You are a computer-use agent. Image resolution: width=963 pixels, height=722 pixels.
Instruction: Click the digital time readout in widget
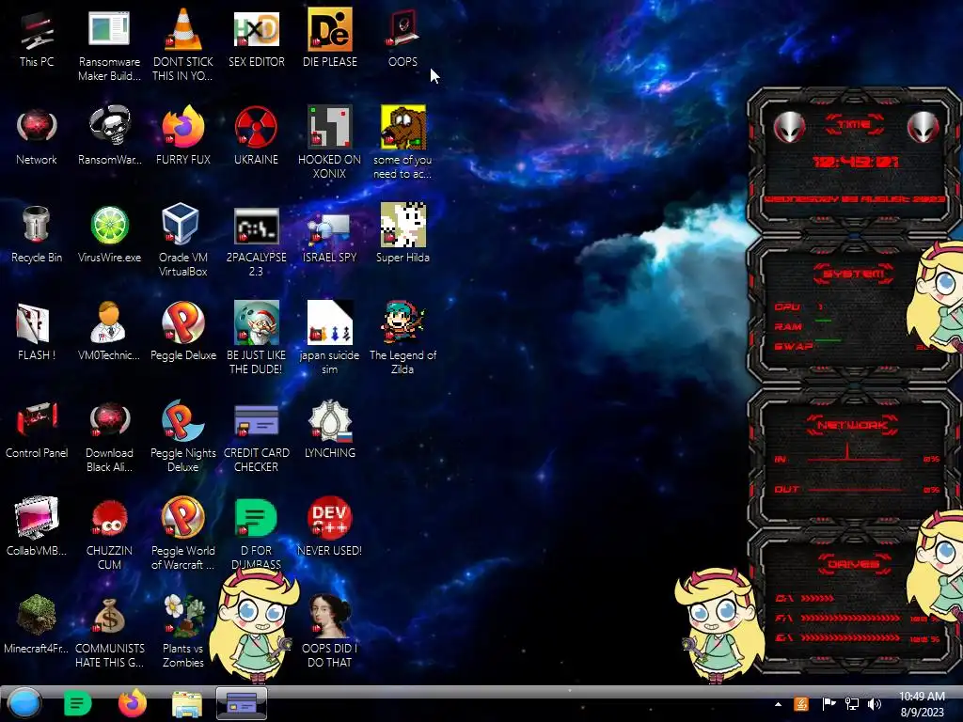[855, 162]
